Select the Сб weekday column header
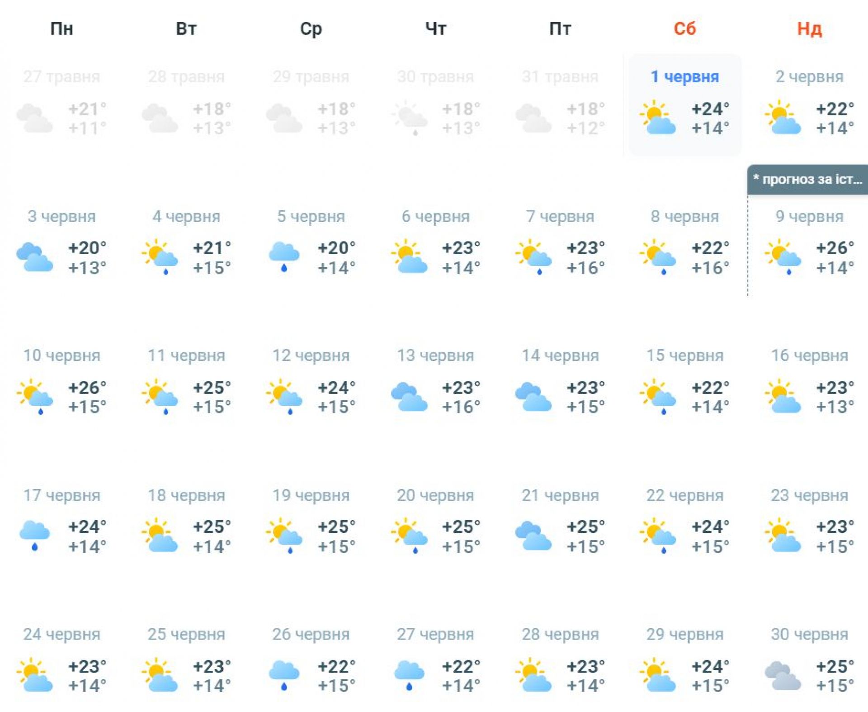 pos(684,28)
